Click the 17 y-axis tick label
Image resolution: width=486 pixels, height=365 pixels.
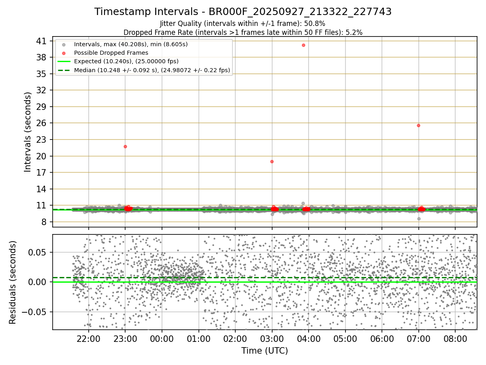click(42, 172)
